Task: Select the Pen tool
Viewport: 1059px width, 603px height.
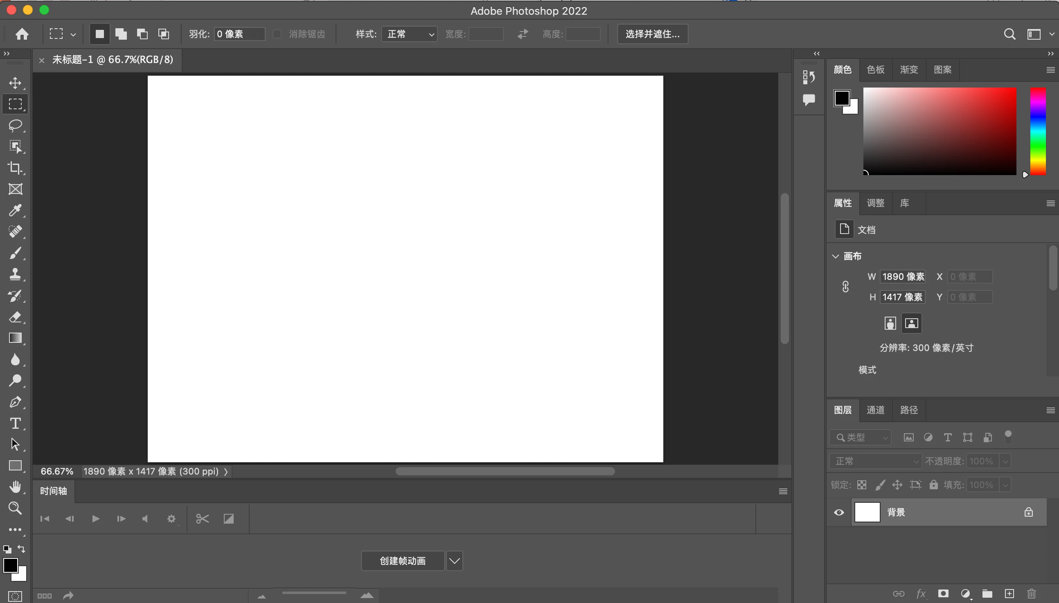Action: pyautogui.click(x=15, y=402)
